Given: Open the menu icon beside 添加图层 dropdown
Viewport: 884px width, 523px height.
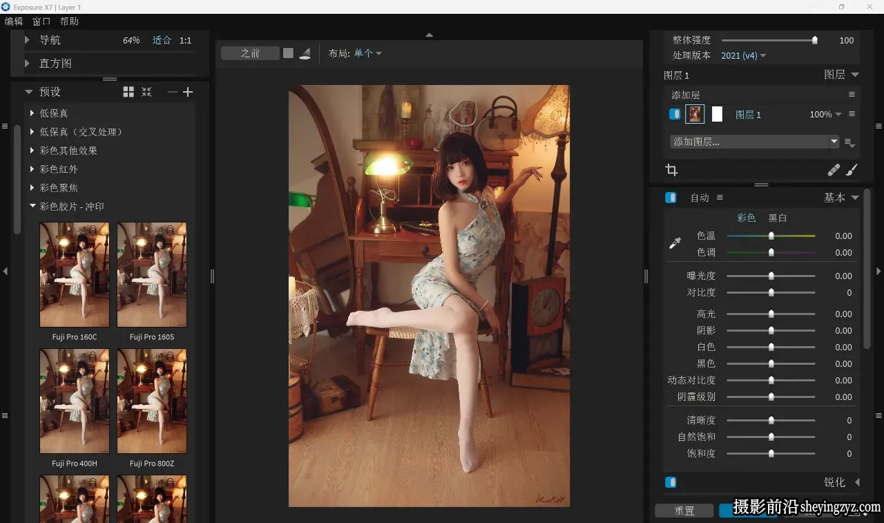Looking at the screenshot, I should click(850, 142).
